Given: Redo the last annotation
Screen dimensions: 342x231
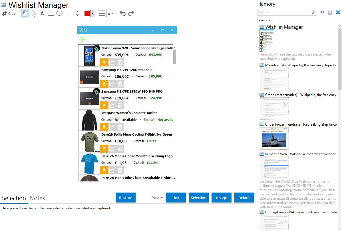Looking at the screenshot, I should (x=131, y=13).
